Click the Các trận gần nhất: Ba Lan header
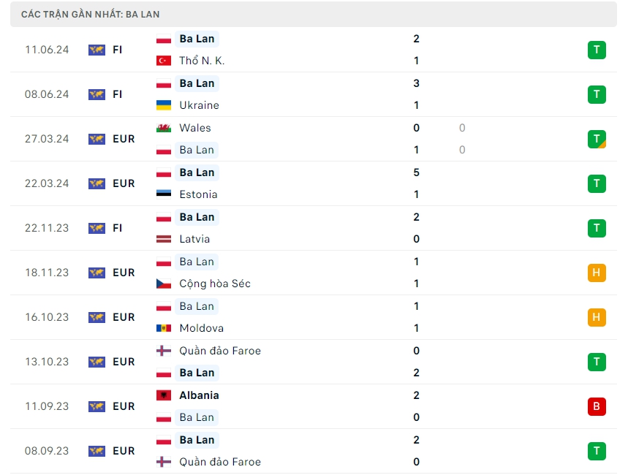This screenshot has width=628, height=475. click(91, 14)
